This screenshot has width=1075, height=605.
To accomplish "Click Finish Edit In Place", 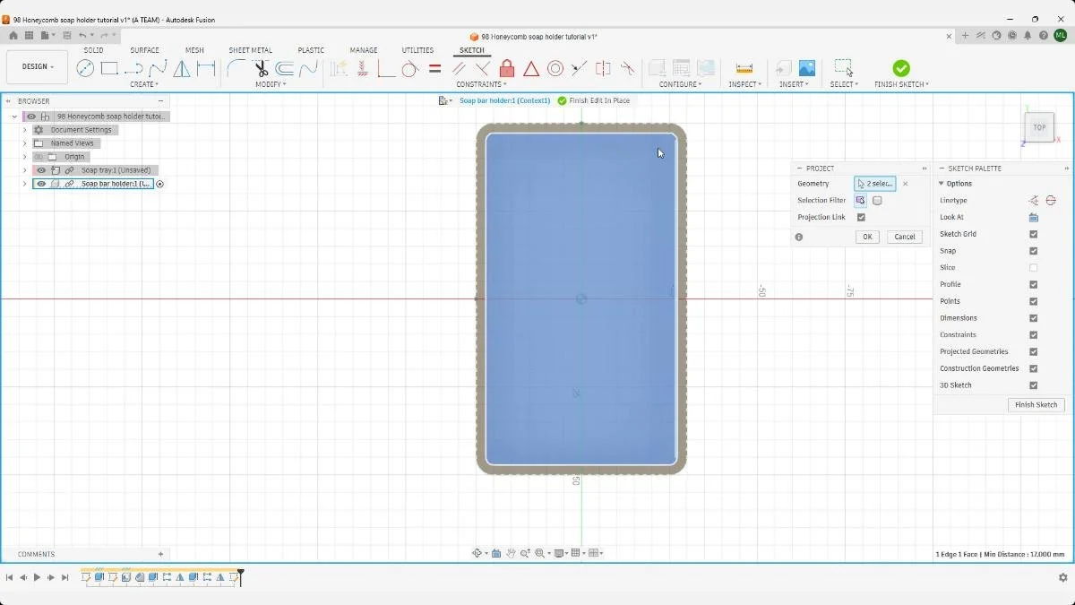I will pos(594,100).
